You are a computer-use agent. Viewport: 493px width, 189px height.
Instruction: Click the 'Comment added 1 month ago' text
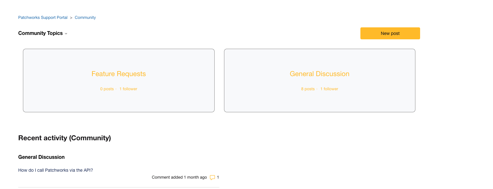(179, 177)
